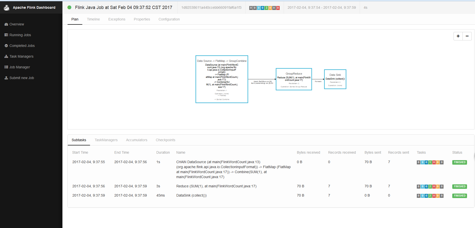This screenshot has height=228, width=475.
Task: Open the Exceptions tab
Action: [x=117, y=19]
